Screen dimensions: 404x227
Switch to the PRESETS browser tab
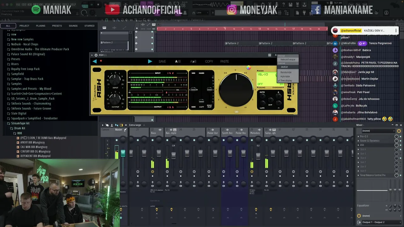(x=57, y=26)
